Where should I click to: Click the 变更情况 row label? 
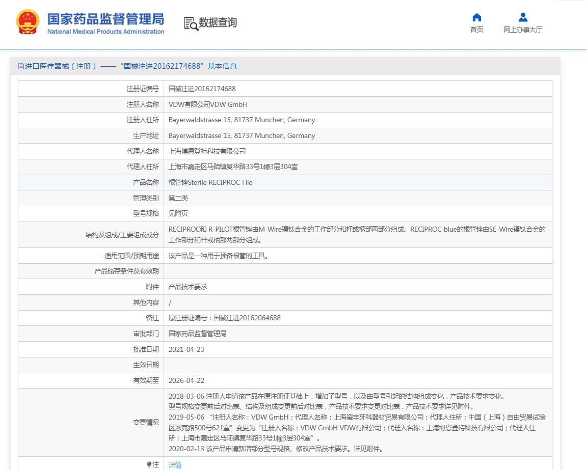click(x=146, y=422)
